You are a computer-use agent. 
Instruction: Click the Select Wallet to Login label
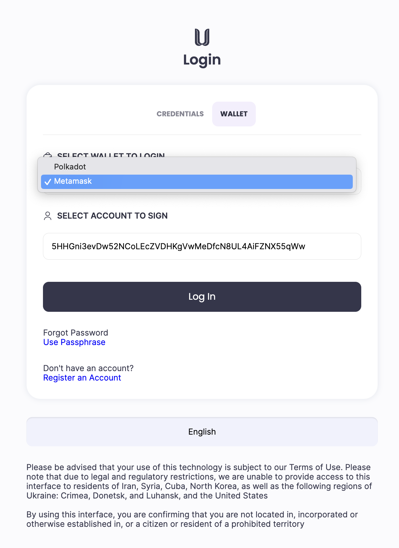tap(111, 155)
